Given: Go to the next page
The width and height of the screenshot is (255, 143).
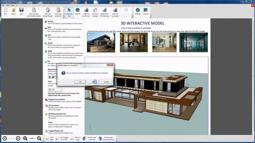Looking at the screenshot, I should (x=18, y=139).
